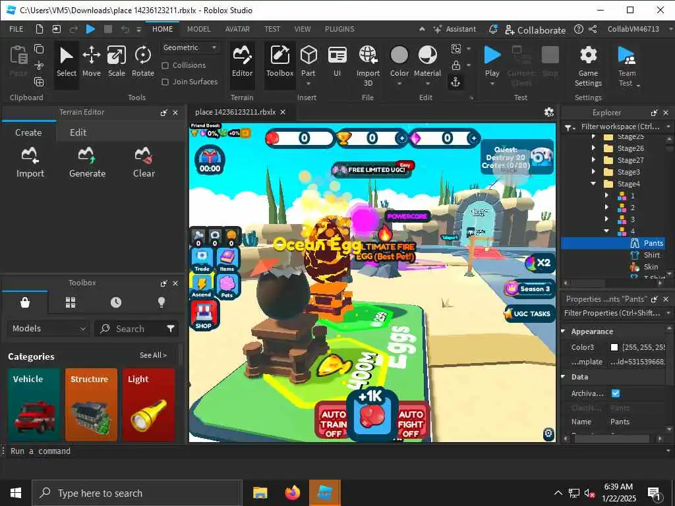Switch to the PLUGINS ribbon tab
Screen dimensions: 675x506
[339, 29]
